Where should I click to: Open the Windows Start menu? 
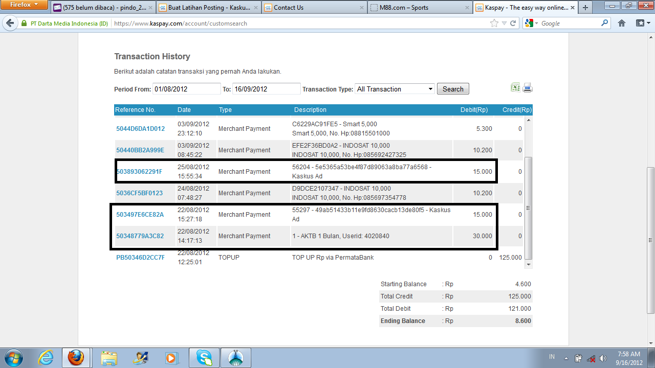click(x=13, y=357)
